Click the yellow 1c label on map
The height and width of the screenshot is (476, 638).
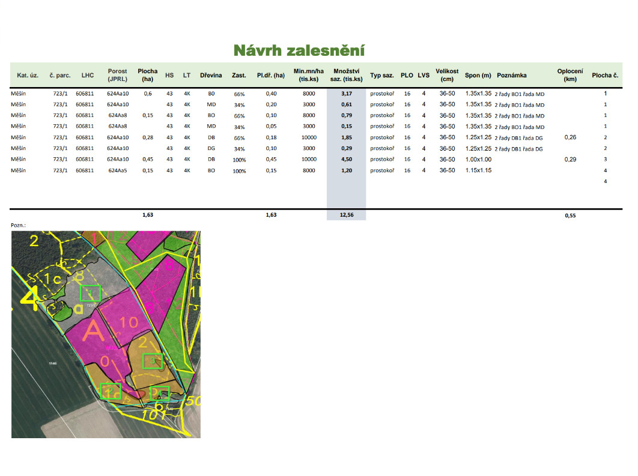(52, 279)
